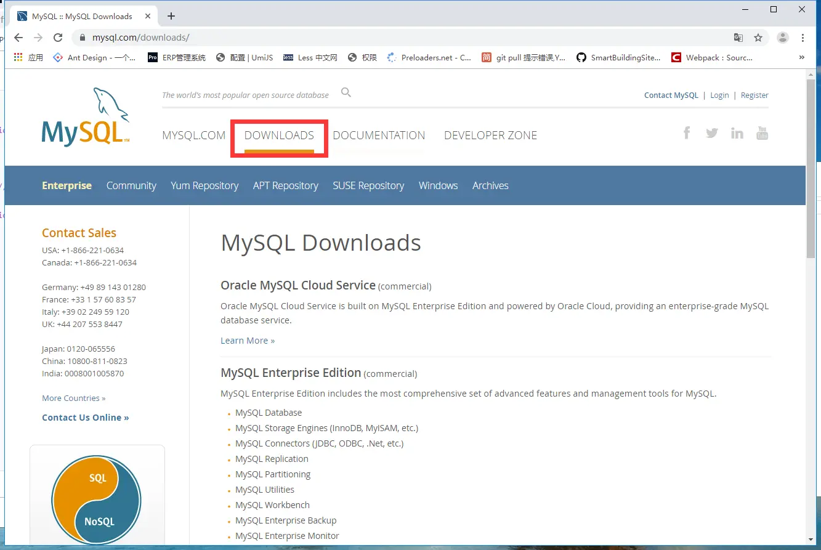Open the SUSE Repository tab
821x550 pixels.
coord(368,185)
